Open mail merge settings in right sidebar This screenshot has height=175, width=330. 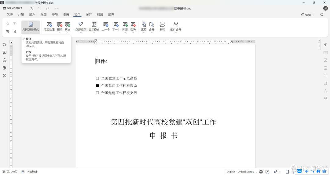(x=325, y=99)
